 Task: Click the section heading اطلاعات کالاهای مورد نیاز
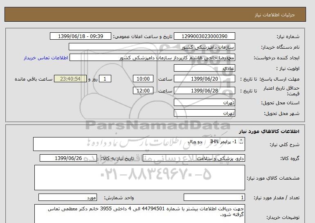click(x=269, y=131)
